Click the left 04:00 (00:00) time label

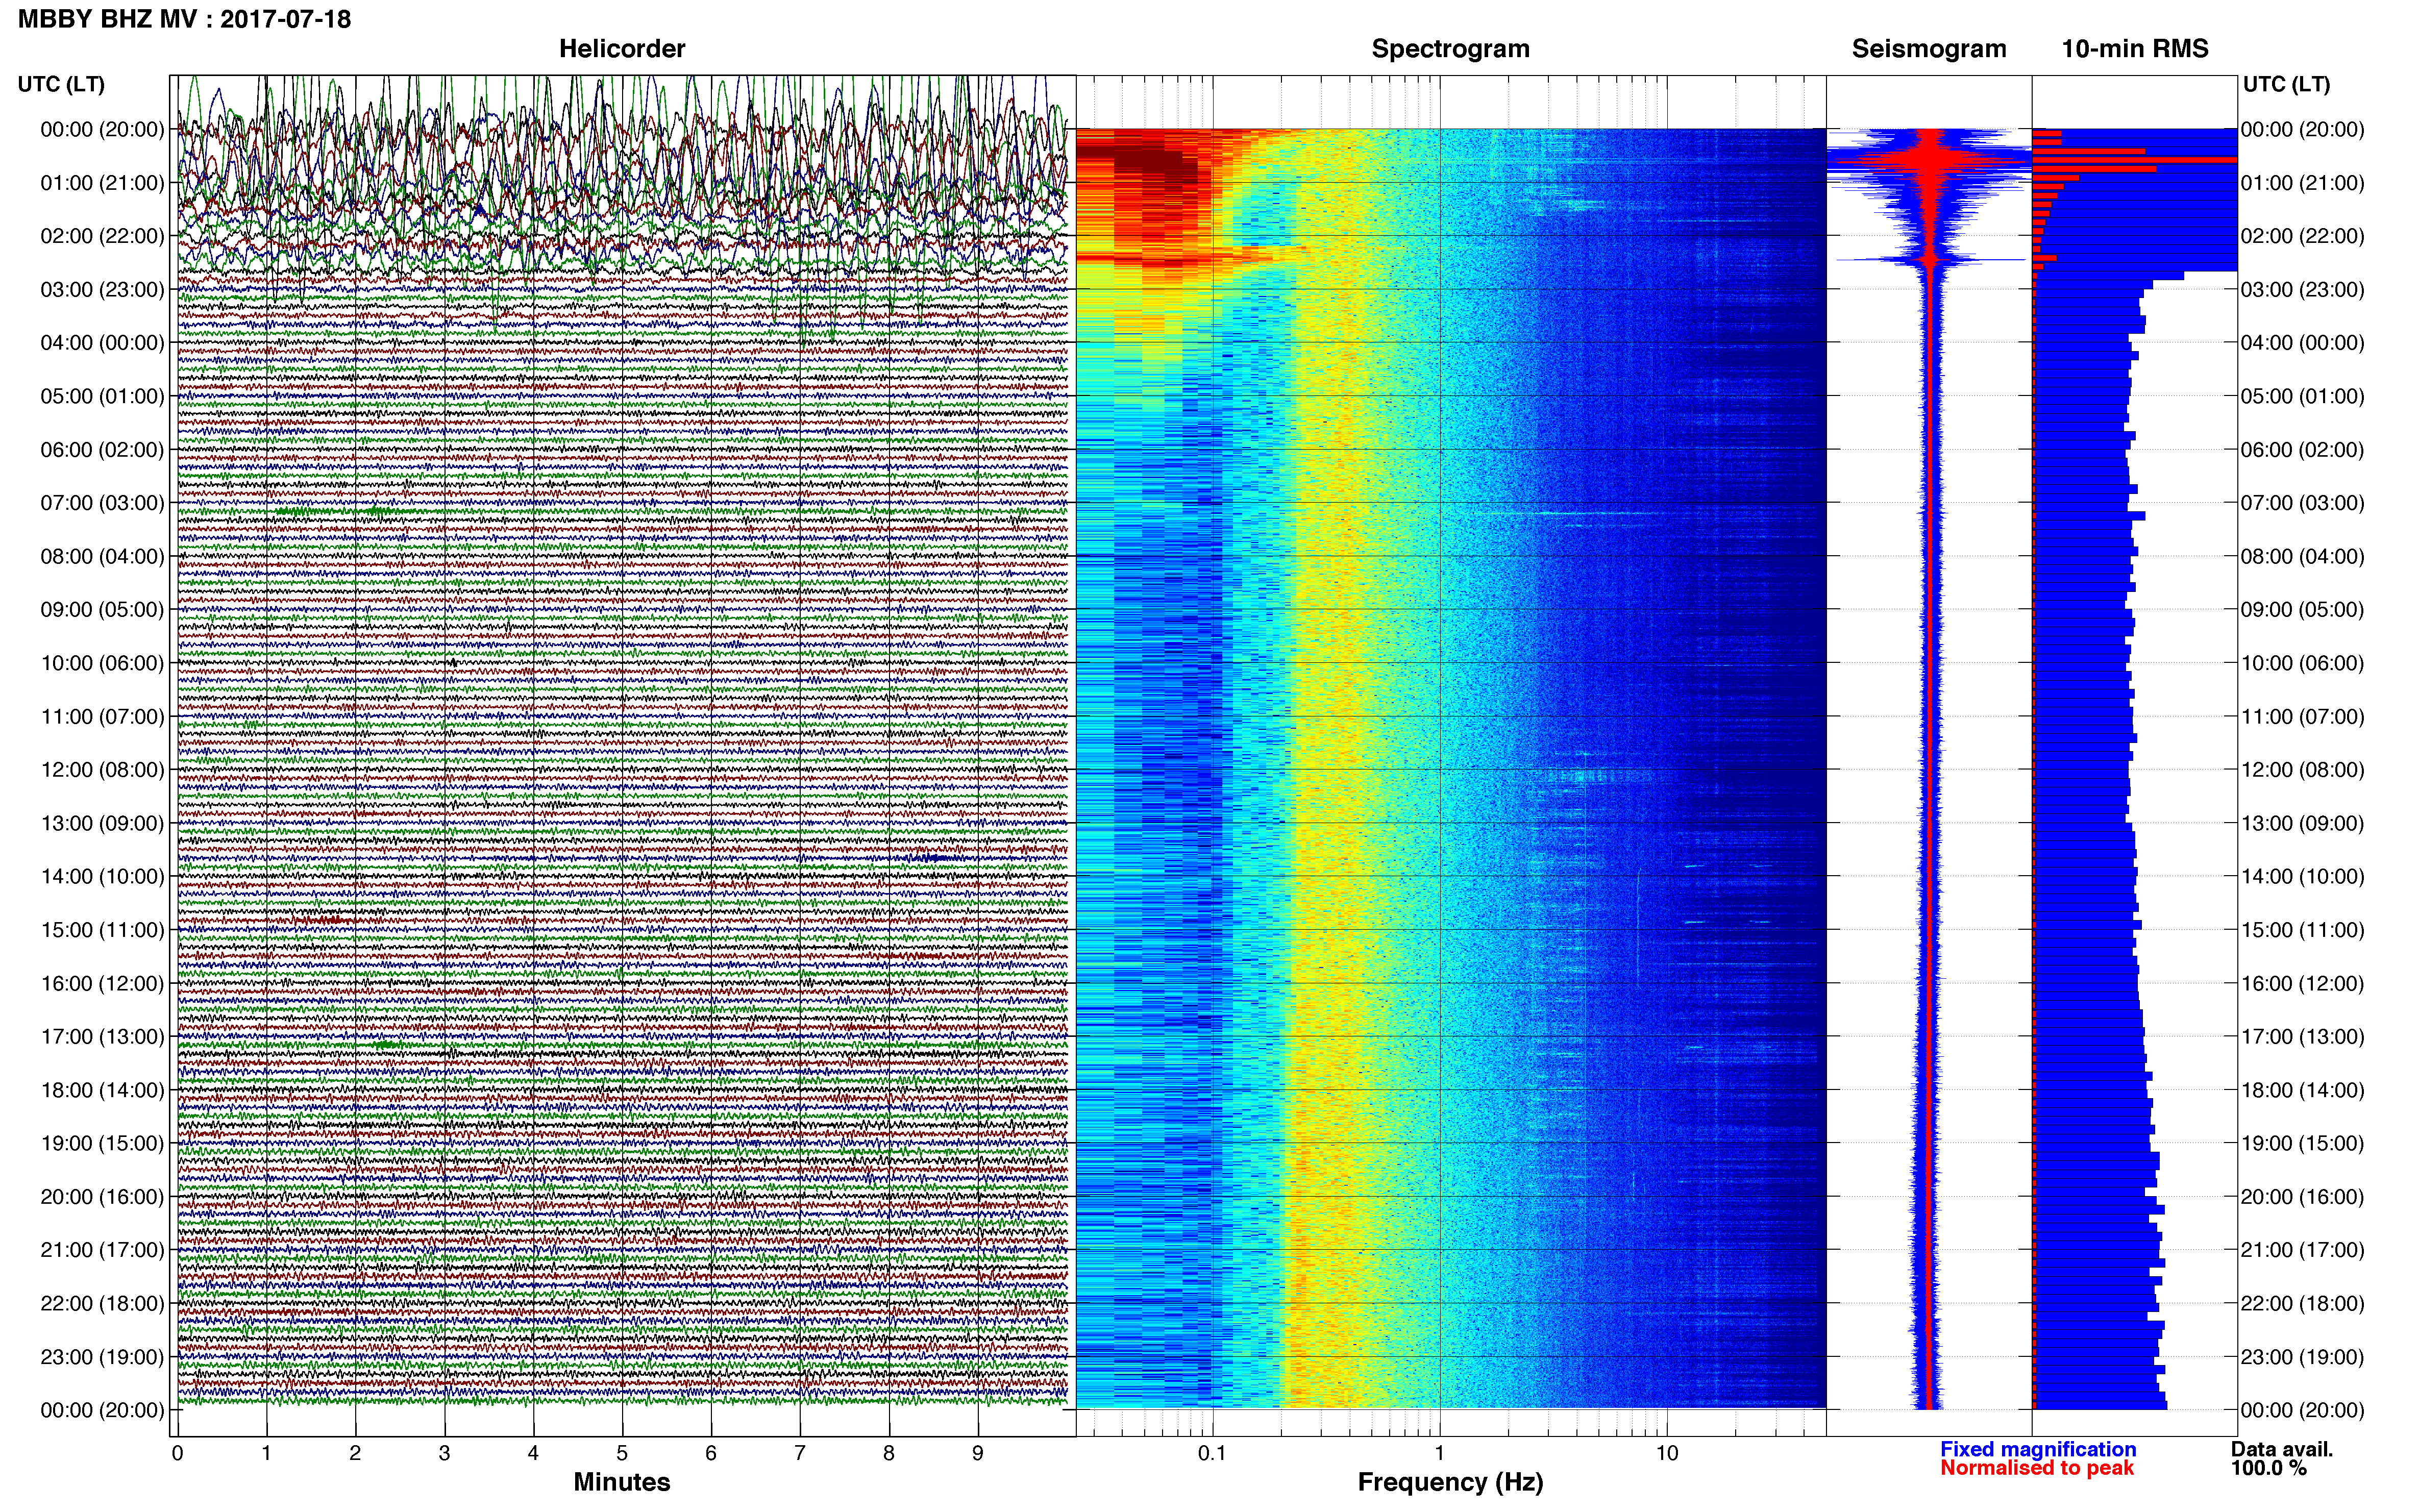[102, 342]
